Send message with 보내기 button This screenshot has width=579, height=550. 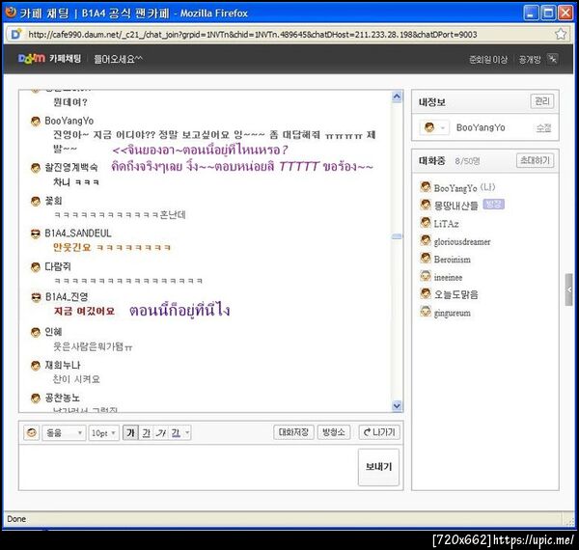pos(378,467)
